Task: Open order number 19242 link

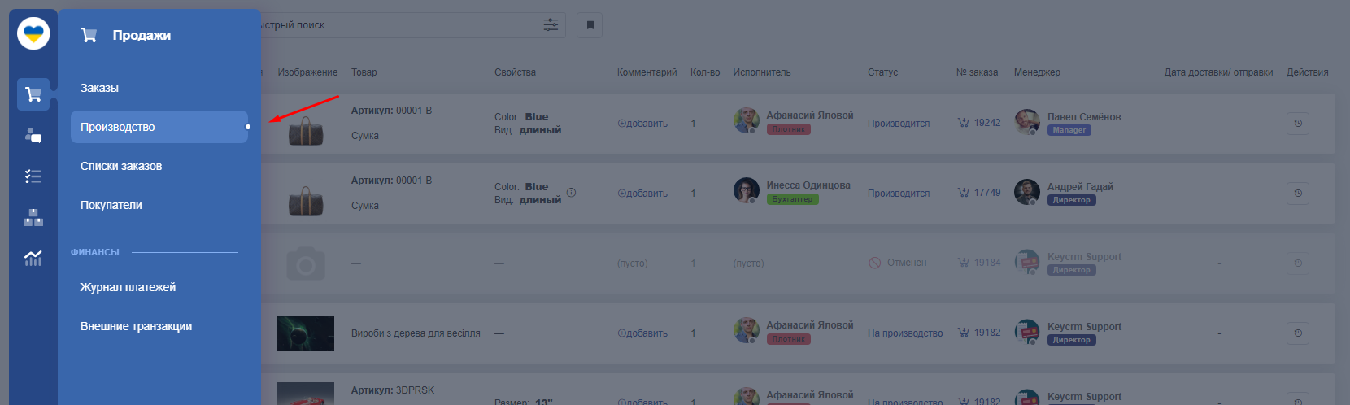Action: 979,123
